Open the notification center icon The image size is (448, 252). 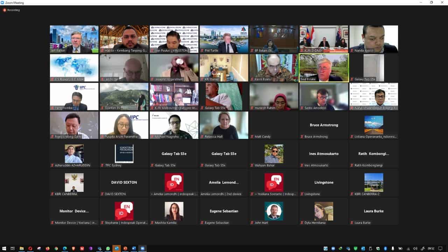click(x=440, y=248)
